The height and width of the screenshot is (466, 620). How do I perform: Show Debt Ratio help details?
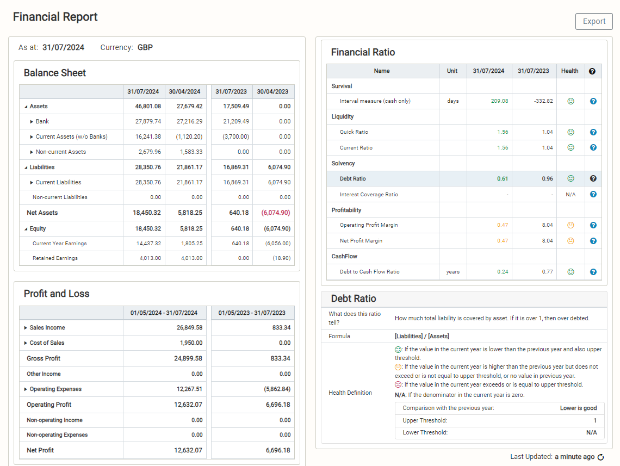pos(593,178)
